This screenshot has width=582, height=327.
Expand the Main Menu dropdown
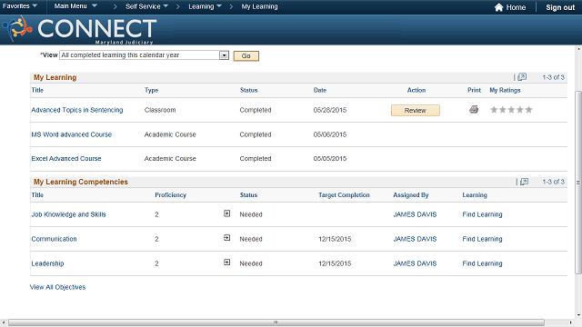point(75,6)
